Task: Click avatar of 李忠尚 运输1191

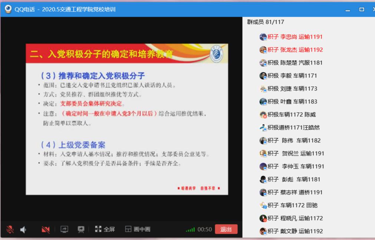Action: (263, 37)
